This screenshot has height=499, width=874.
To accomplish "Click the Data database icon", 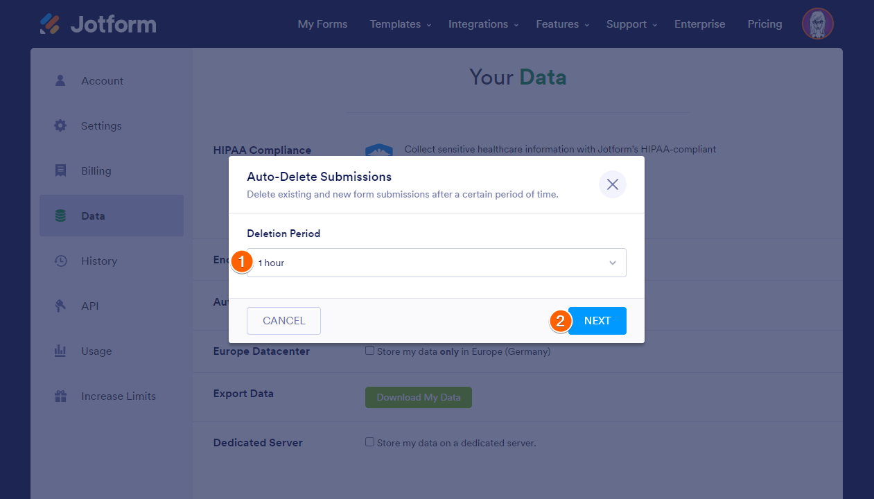I will click(60, 216).
